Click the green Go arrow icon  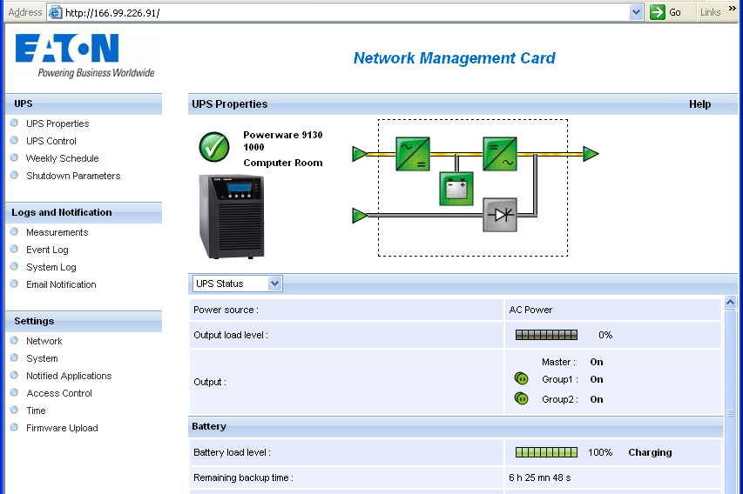[658, 12]
